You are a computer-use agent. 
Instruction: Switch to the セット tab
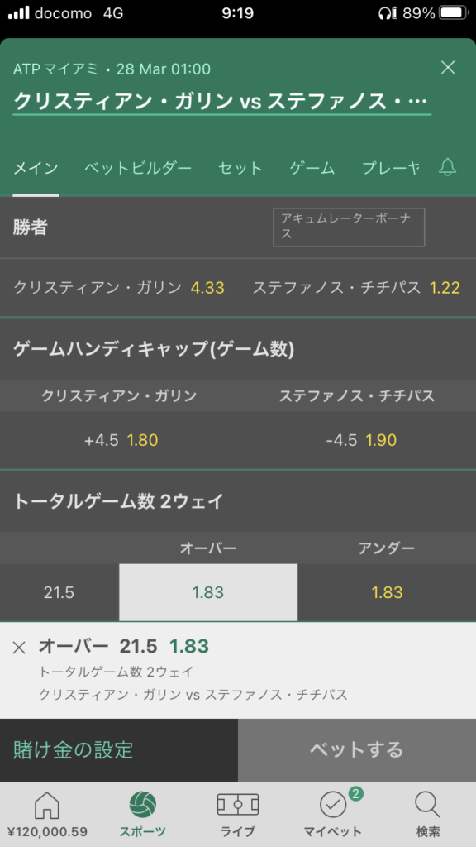[240, 168]
